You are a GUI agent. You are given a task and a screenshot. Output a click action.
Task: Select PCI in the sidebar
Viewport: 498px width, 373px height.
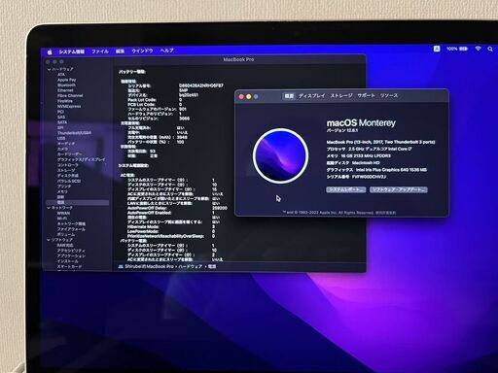(x=60, y=112)
